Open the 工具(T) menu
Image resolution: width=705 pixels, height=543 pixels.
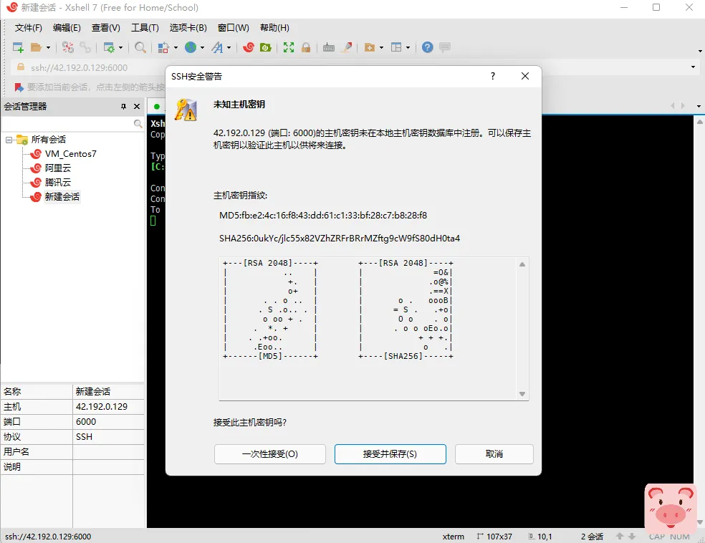(145, 28)
